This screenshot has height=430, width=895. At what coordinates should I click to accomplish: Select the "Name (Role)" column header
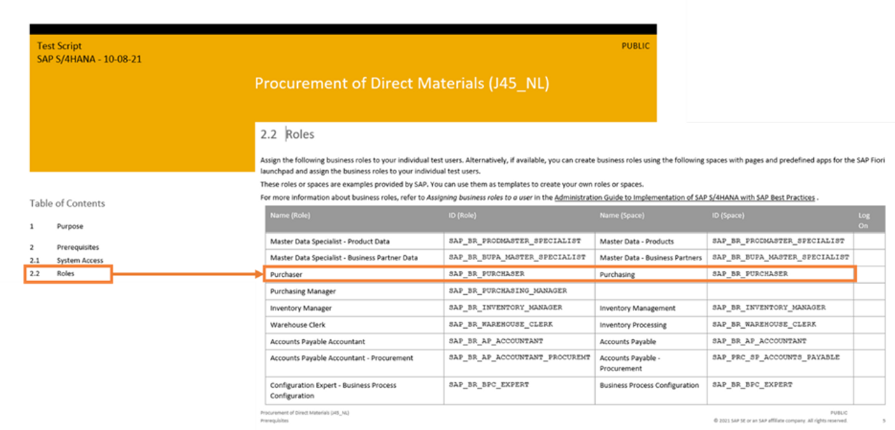(x=290, y=215)
